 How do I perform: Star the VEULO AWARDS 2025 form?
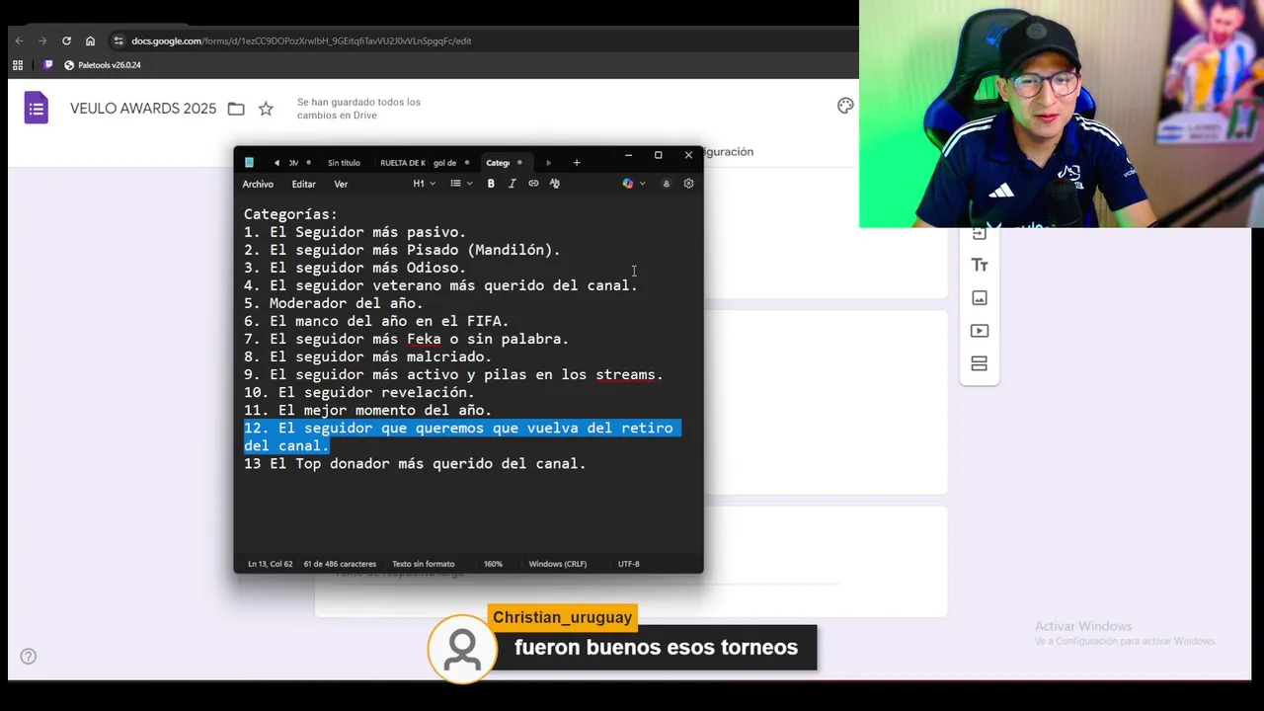point(266,109)
